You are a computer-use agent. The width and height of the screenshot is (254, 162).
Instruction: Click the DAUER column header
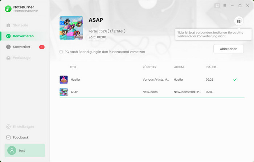point(211,67)
